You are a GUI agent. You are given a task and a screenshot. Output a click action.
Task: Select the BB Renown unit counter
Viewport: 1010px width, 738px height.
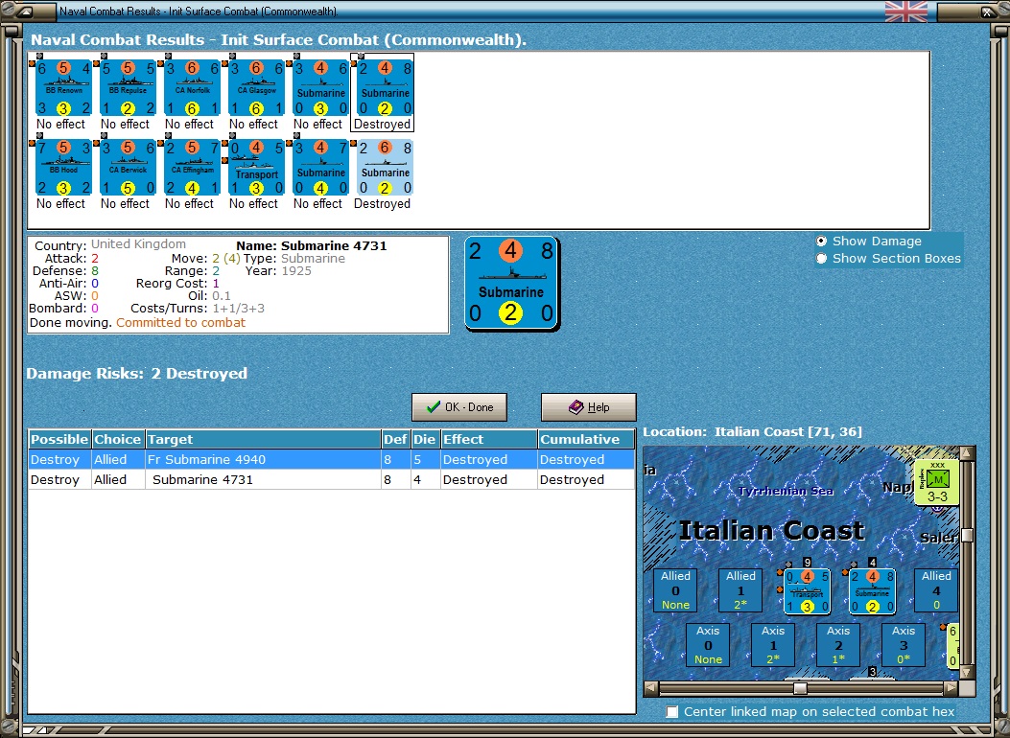63,87
